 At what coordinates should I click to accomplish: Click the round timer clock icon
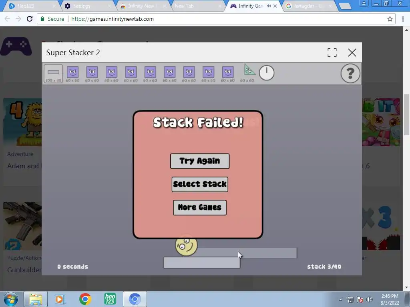coord(266,73)
